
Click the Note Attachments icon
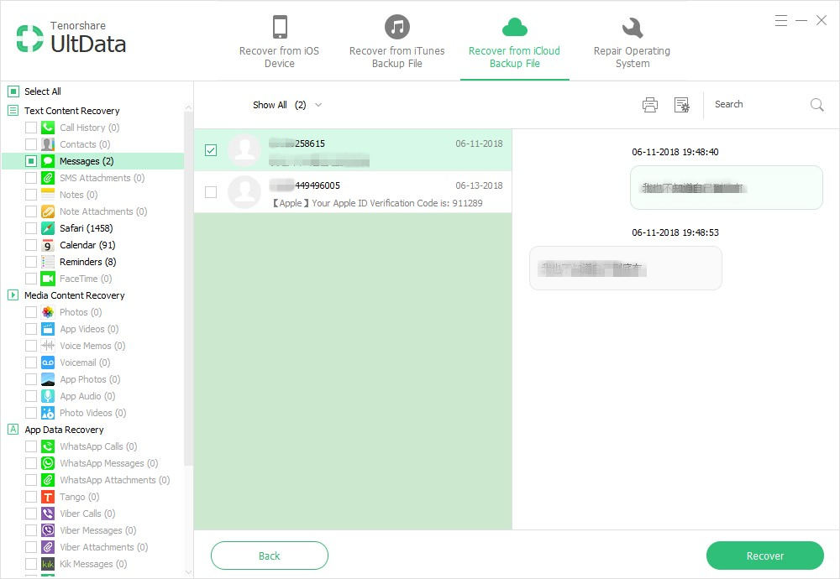(48, 211)
